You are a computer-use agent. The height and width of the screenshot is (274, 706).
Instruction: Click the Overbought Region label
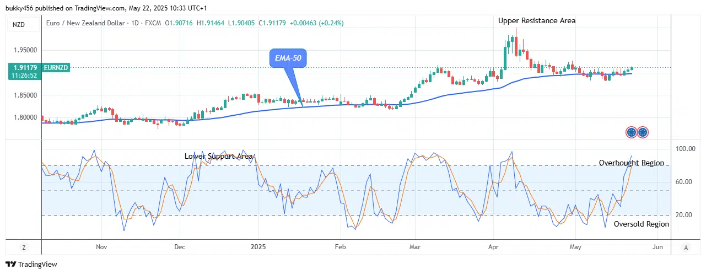pyautogui.click(x=631, y=163)
